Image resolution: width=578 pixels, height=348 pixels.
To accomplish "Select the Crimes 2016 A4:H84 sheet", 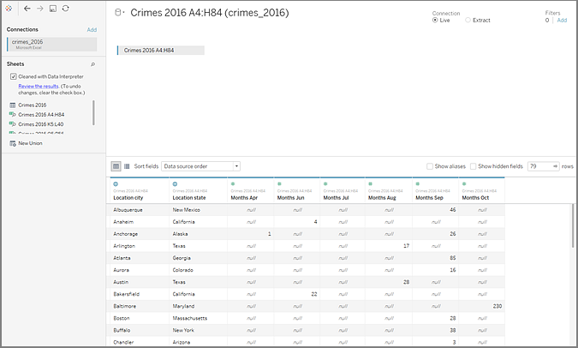I will (x=41, y=115).
